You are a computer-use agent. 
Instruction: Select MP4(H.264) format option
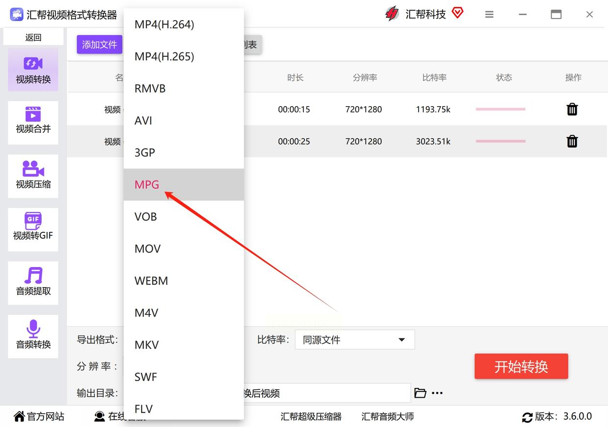pos(184,24)
